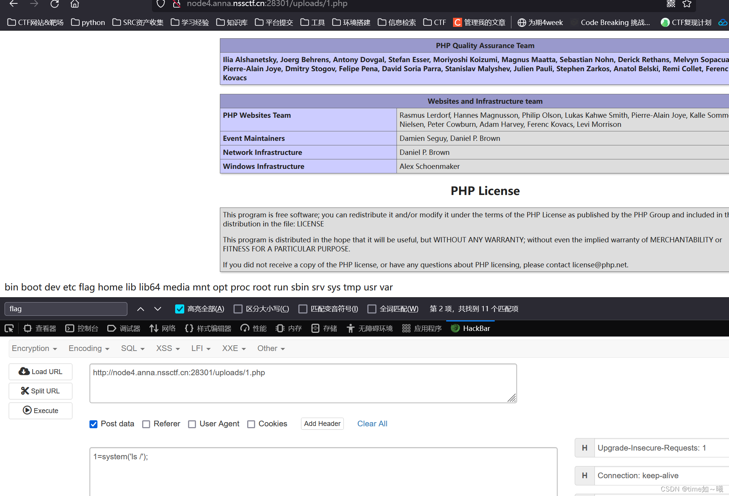Switch to the HackBar tab
Image resolution: width=729 pixels, height=496 pixels.
point(470,328)
